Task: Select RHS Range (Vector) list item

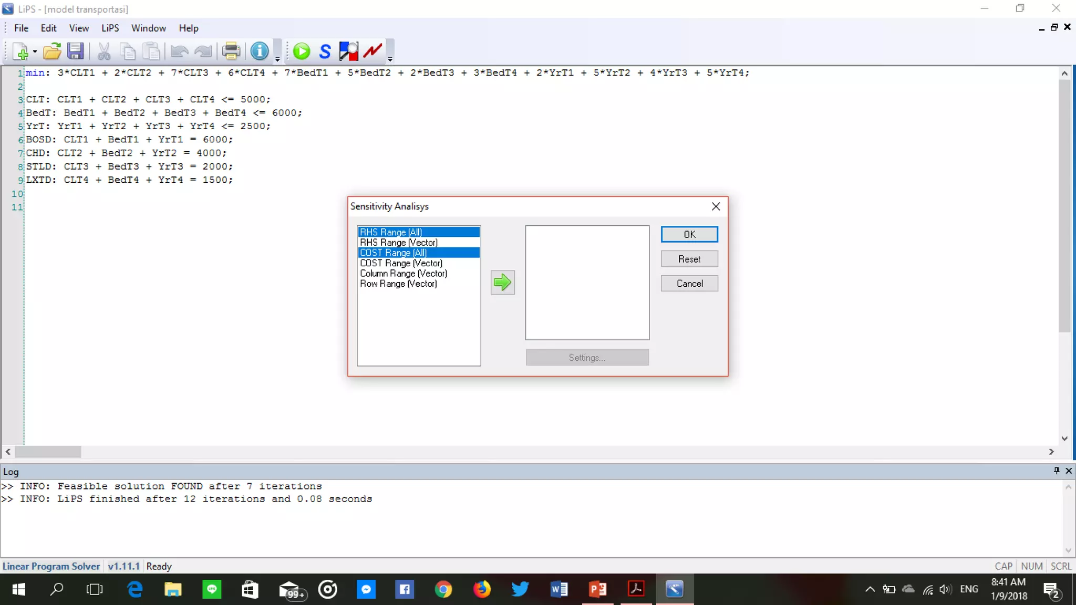Action: click(398, 242)
